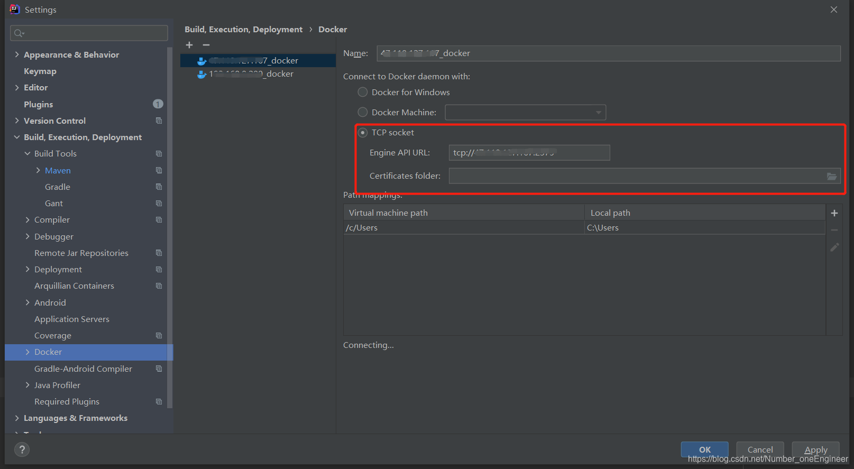Click Docker whale icon of second configuration
Image resolution: width=854 pixels, height=469 pixels.
point(201,74)
